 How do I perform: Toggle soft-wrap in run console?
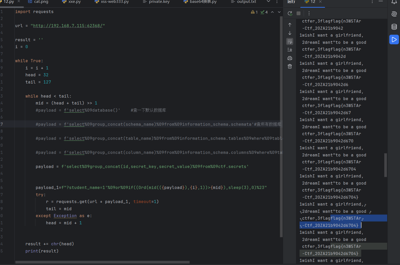coord(290,41)
